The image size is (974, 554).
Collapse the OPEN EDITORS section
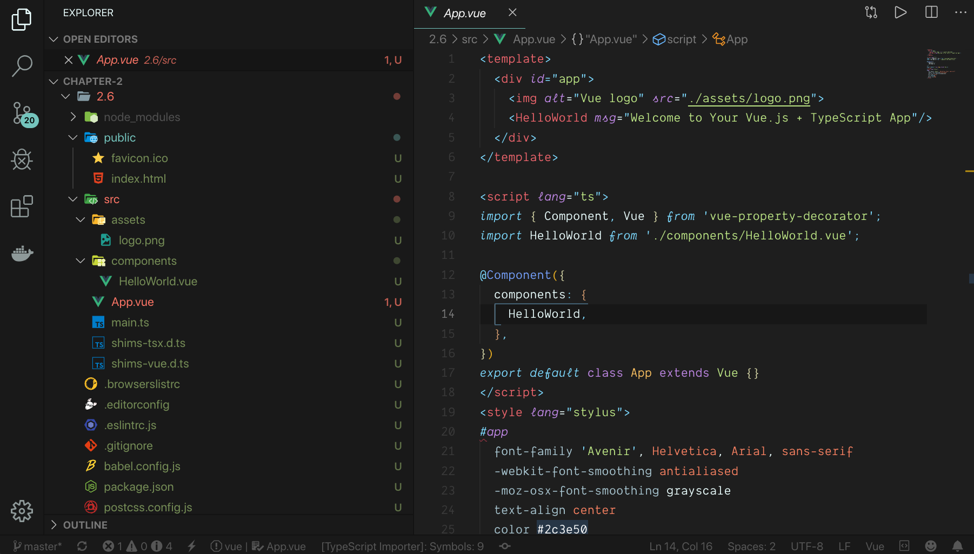[54, 39]
